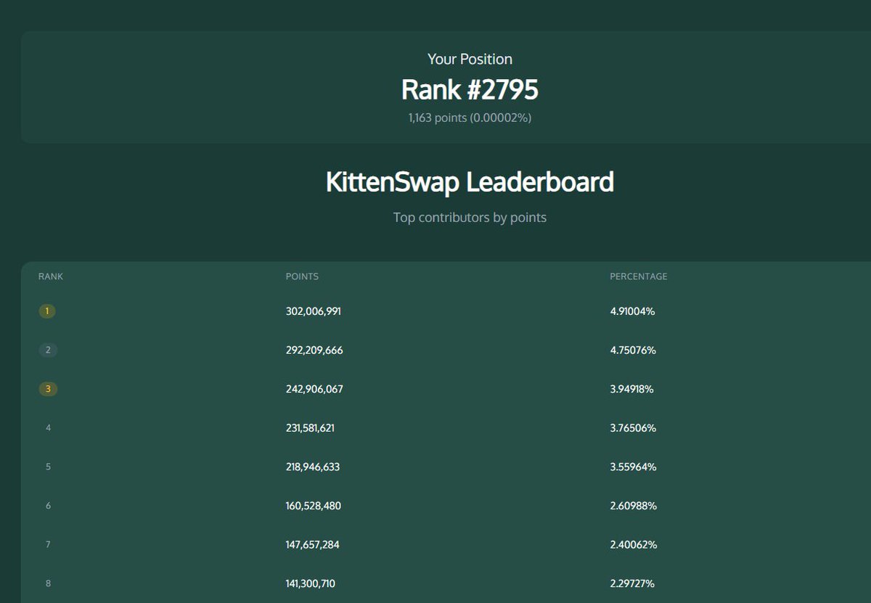Click the points value 302,006,991

point(314,311)
